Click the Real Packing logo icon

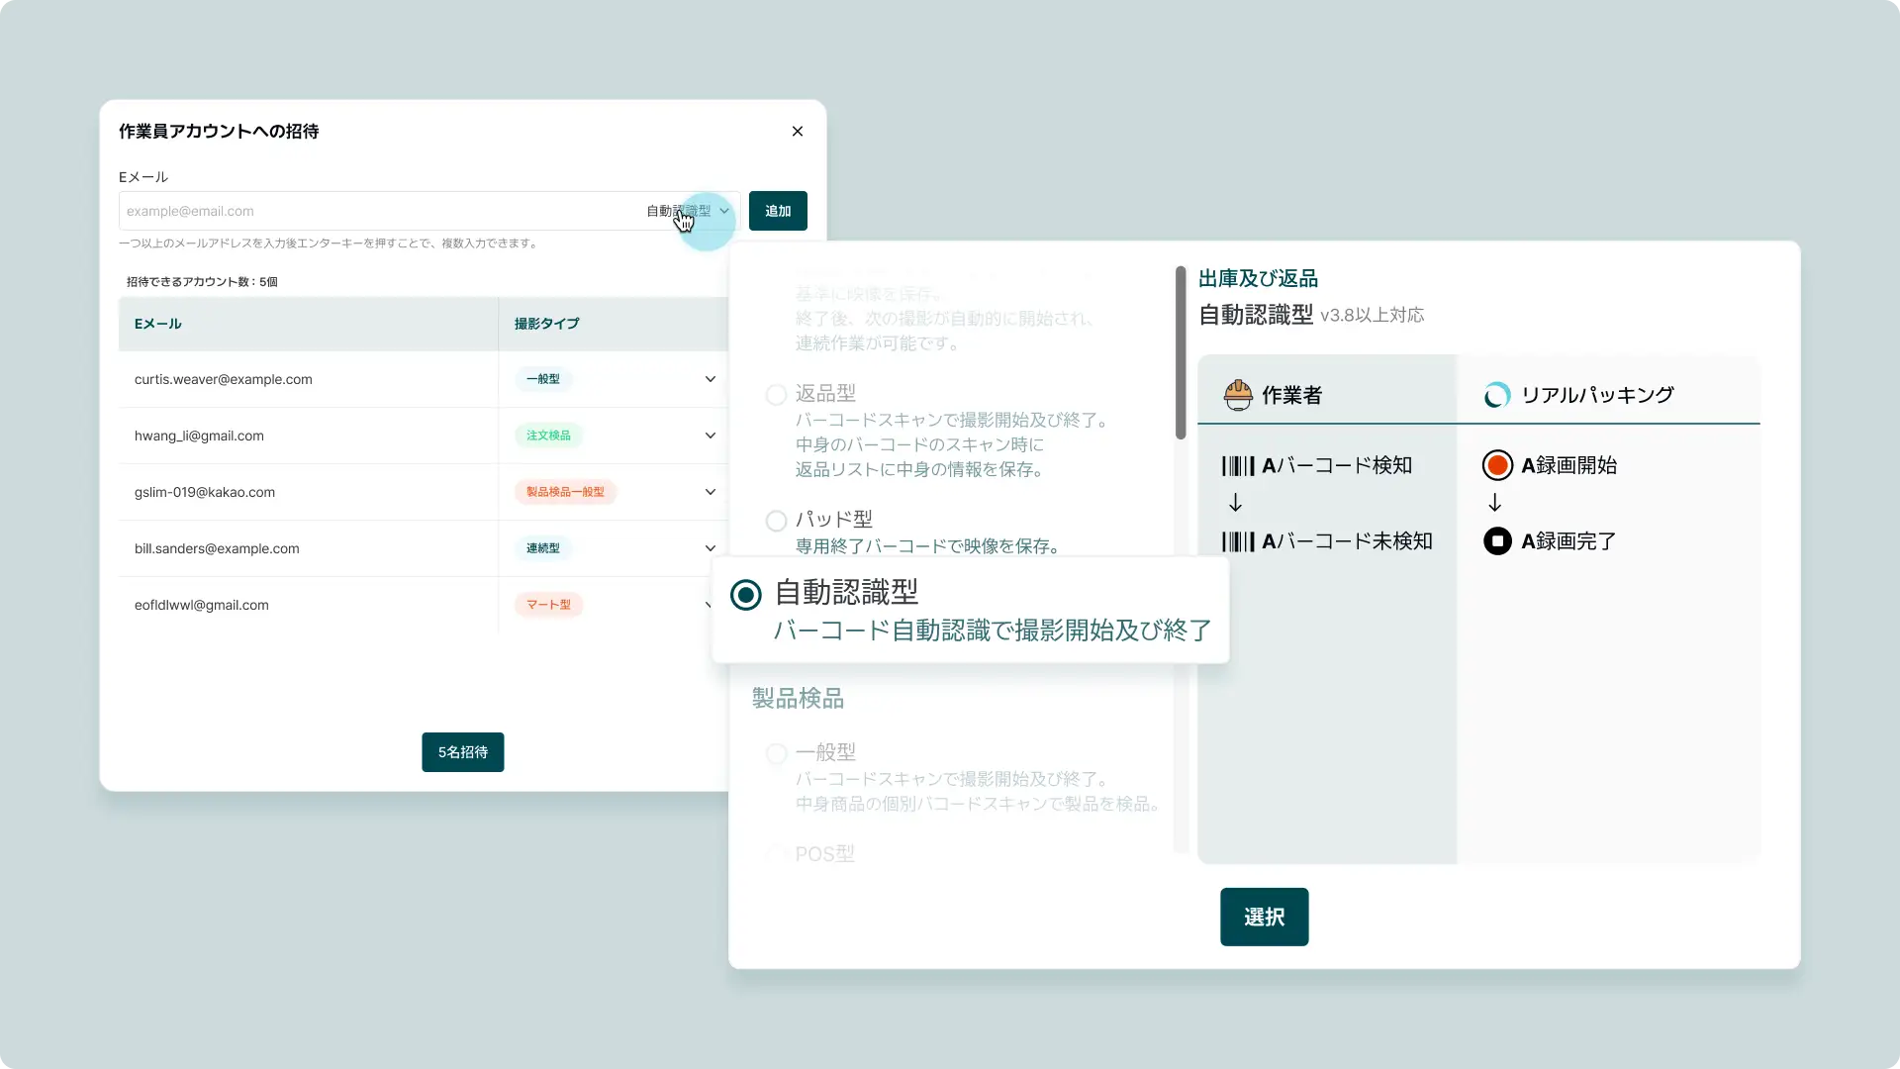click(x=1496, y=395)
